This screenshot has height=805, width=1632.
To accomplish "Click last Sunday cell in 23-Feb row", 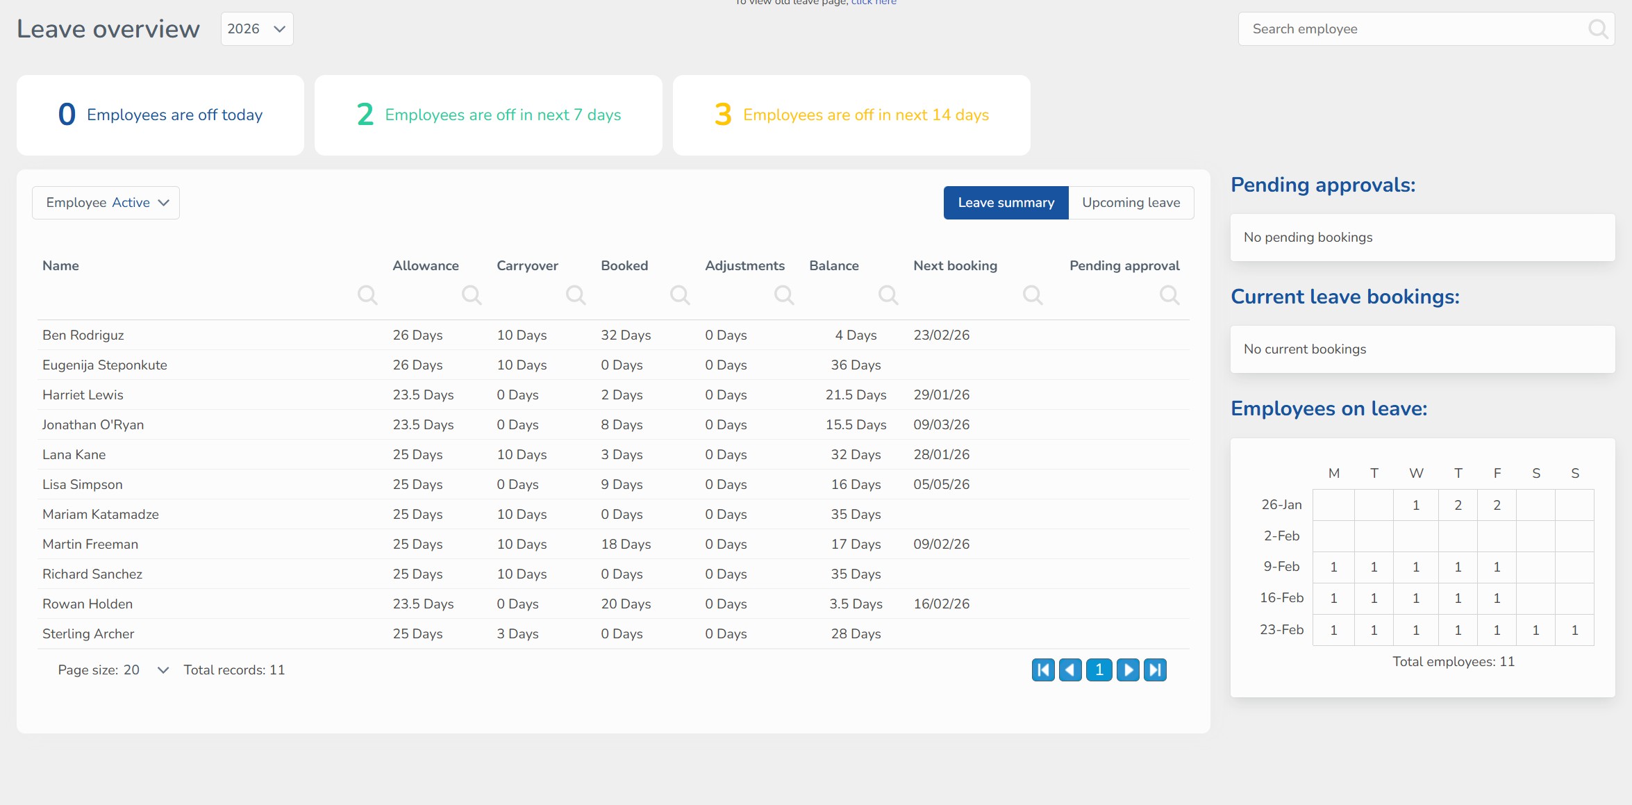I will (x=1574, y=630).
